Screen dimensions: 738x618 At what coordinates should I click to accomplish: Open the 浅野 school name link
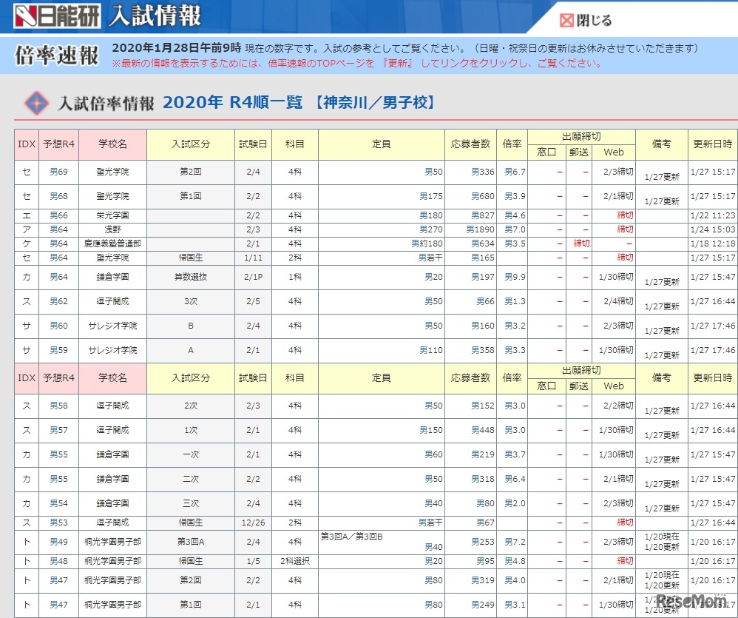[x=112, y=229]
